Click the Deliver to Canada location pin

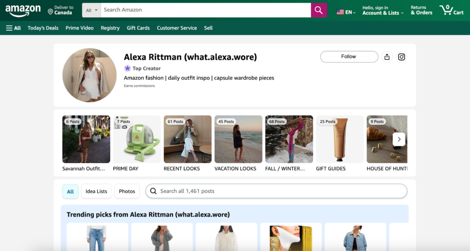coord(50,11)
